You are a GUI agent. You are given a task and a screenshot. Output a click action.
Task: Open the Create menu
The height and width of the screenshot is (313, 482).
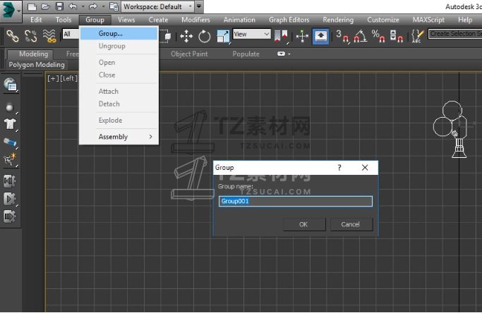158,20
